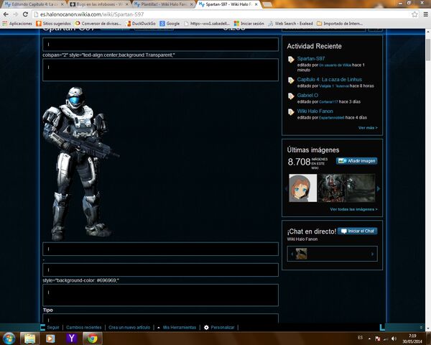The height and width of the screenshot is (345, 431).
Task: Show hidden system tray icons arrow
Action: coord(369,339)
